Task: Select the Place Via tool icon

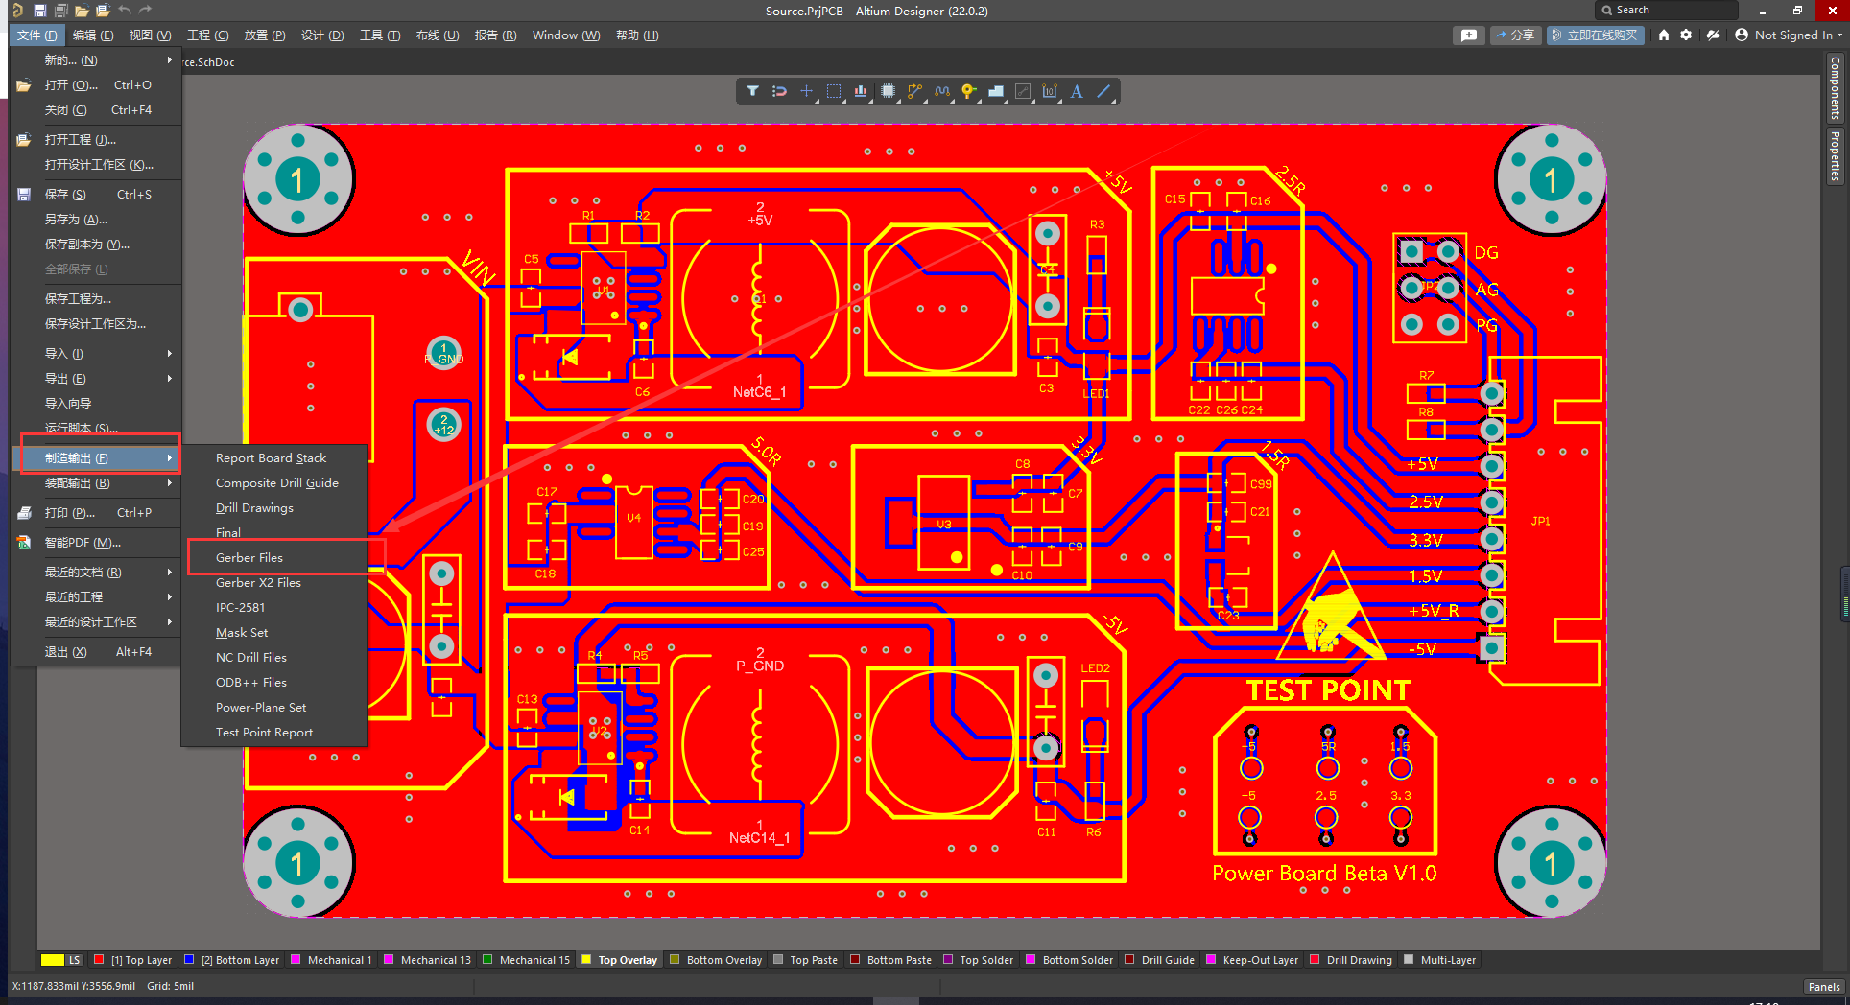Action: 968,91
